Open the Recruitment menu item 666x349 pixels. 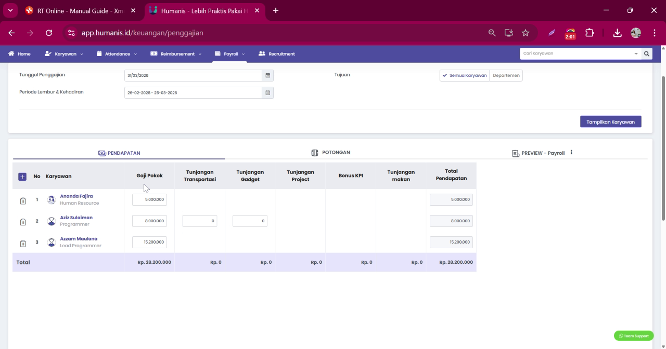[277, 54]
